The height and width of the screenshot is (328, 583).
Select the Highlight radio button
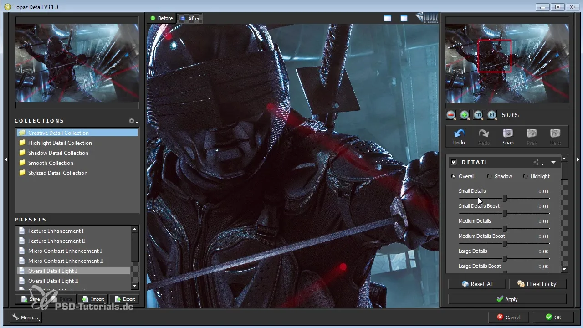(525, 176)
